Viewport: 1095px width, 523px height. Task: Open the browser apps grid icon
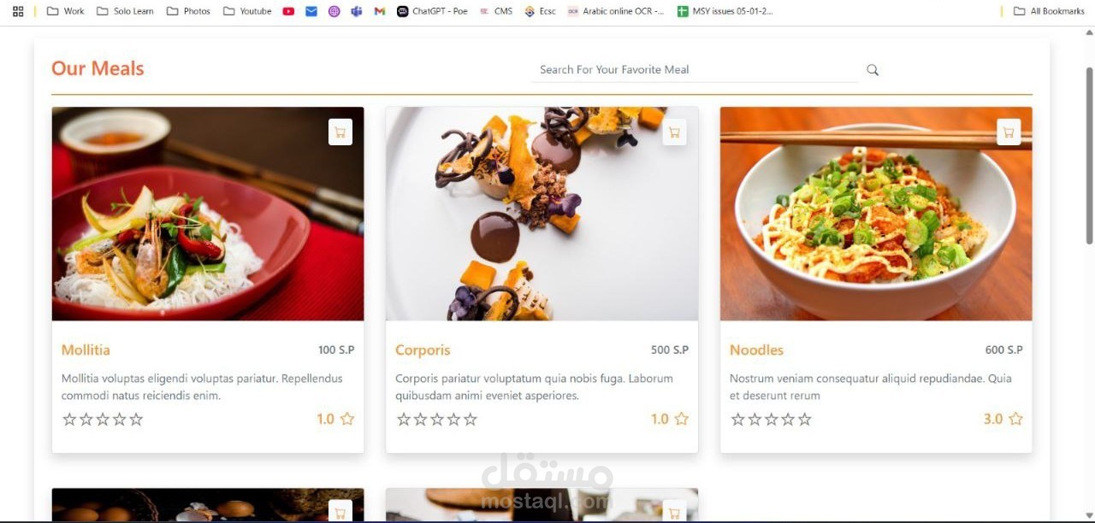pos(18,11)
